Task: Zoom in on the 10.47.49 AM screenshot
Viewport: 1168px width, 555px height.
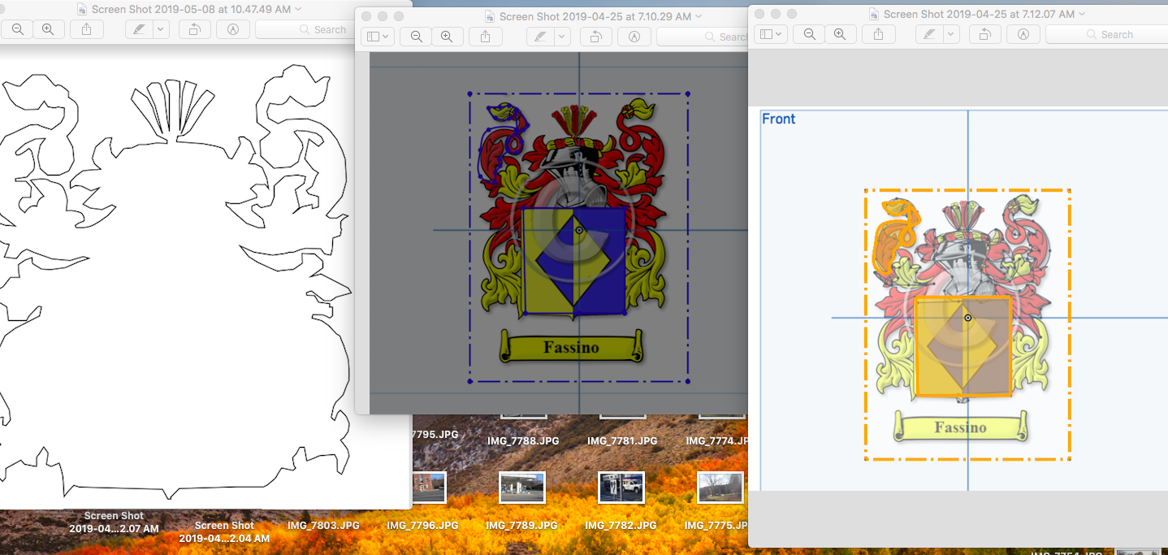Action: coord(48,29)
